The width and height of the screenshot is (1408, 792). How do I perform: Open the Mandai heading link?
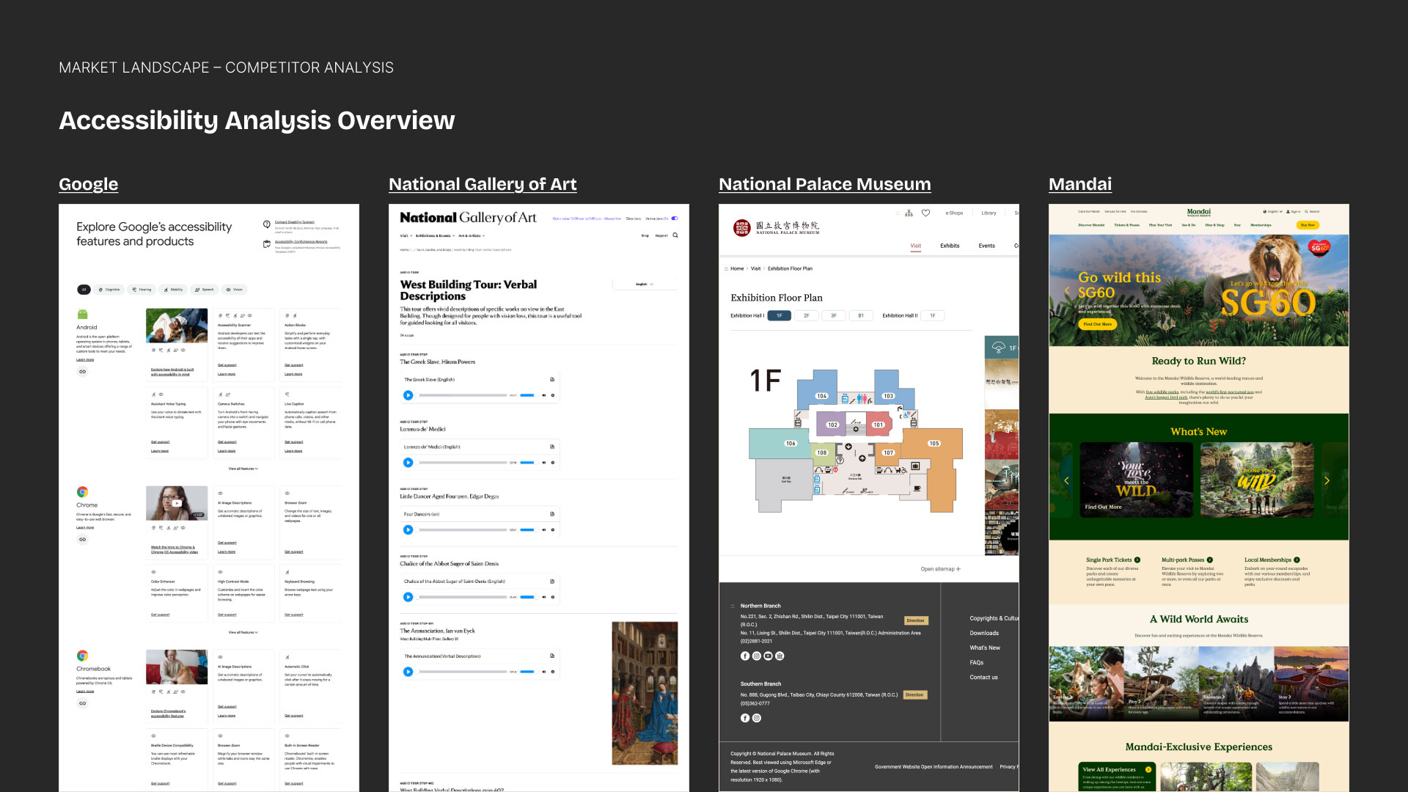pos(1080,184)
